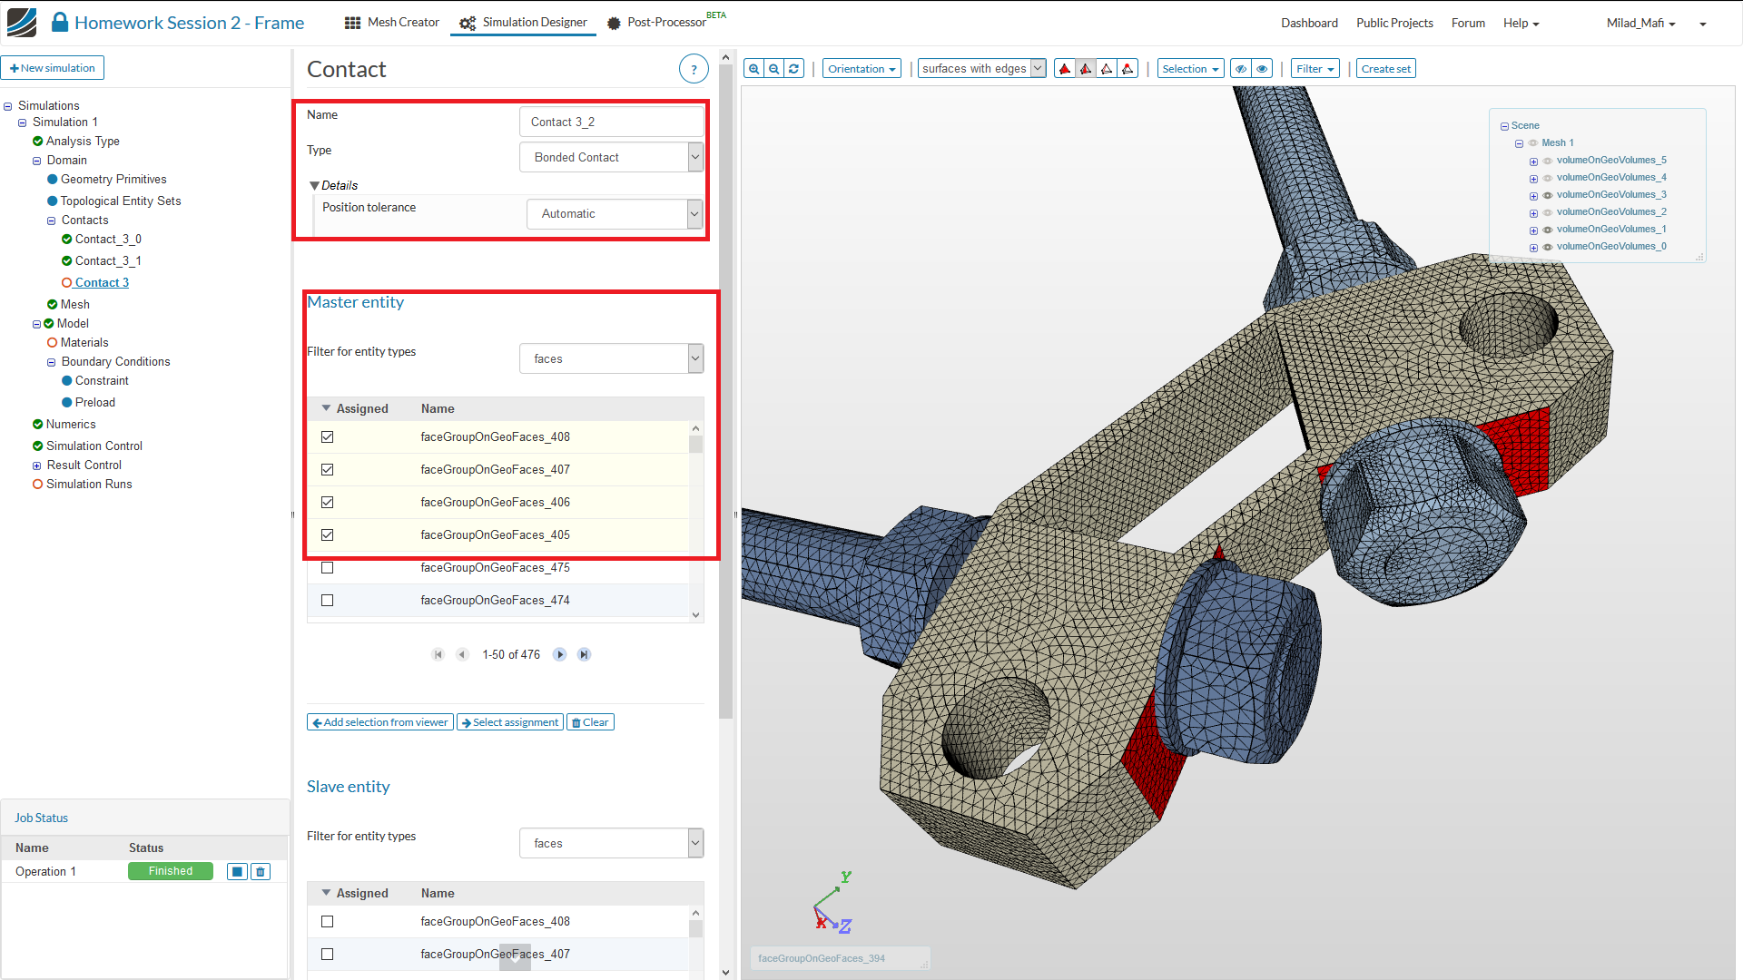Click the zoom out viewer icon
Viewport: 1743px width, 980px height.
pyautogui.click(x=773, y=69)
